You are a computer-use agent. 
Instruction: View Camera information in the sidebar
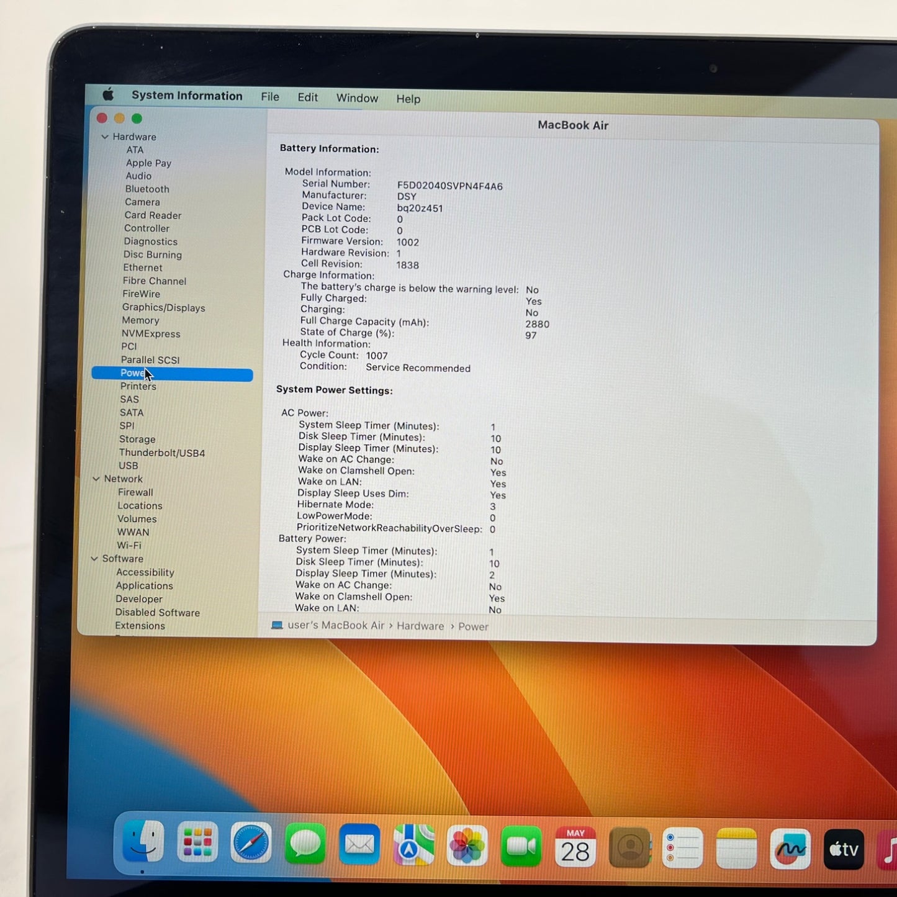click(x=142, y=202)
